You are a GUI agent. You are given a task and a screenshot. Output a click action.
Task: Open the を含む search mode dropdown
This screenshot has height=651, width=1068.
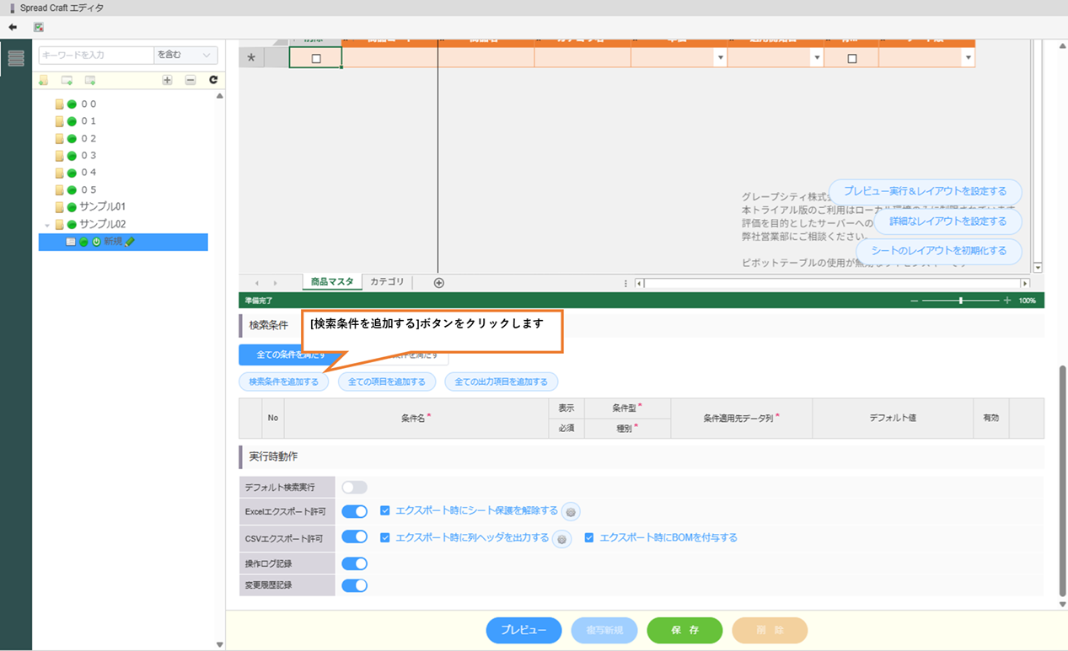[x=185, y=56]
